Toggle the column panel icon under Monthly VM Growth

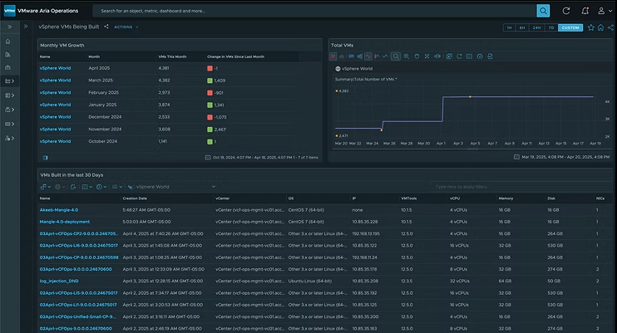[45, 158]
